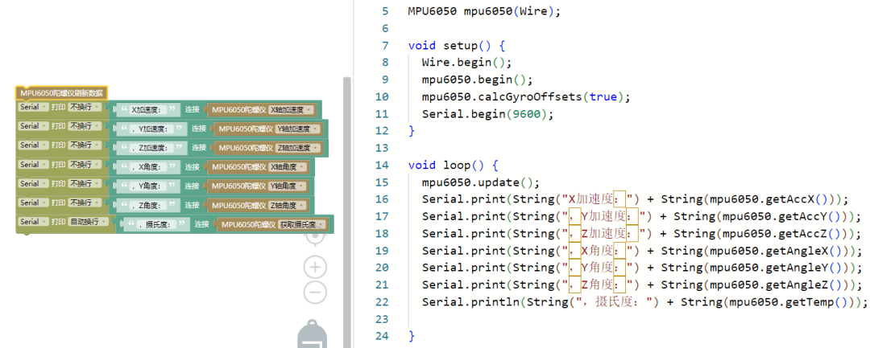
Task: Zoom in the block workspace
Action: [x=315, y=267]
